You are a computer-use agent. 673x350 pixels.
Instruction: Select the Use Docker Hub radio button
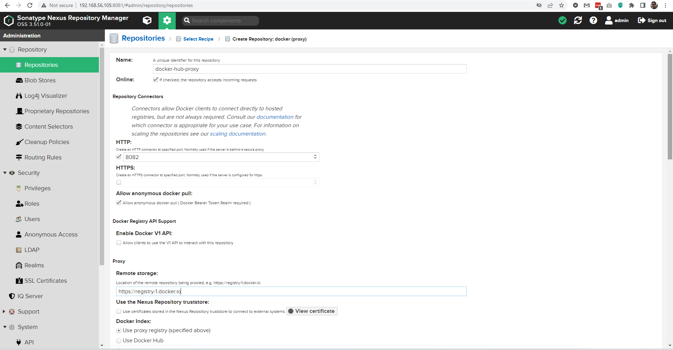119,341
